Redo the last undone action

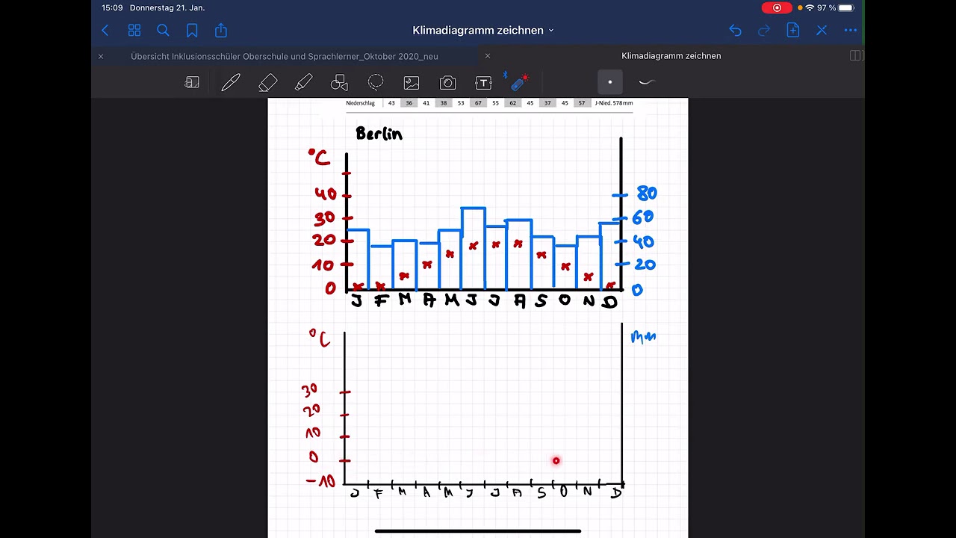click(x=764, y=31)
